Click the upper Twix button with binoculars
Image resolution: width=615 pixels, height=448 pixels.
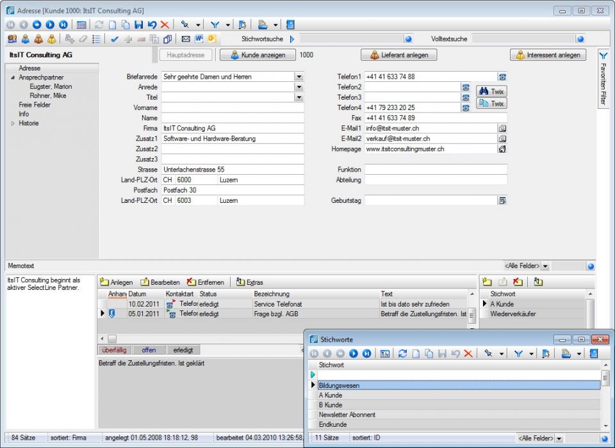pyautogui.click(x=491, y=92)
